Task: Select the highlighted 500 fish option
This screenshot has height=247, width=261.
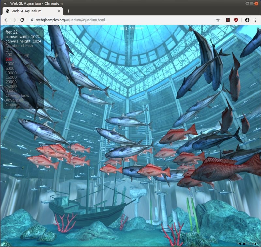Action: click(x=9, y=59)
